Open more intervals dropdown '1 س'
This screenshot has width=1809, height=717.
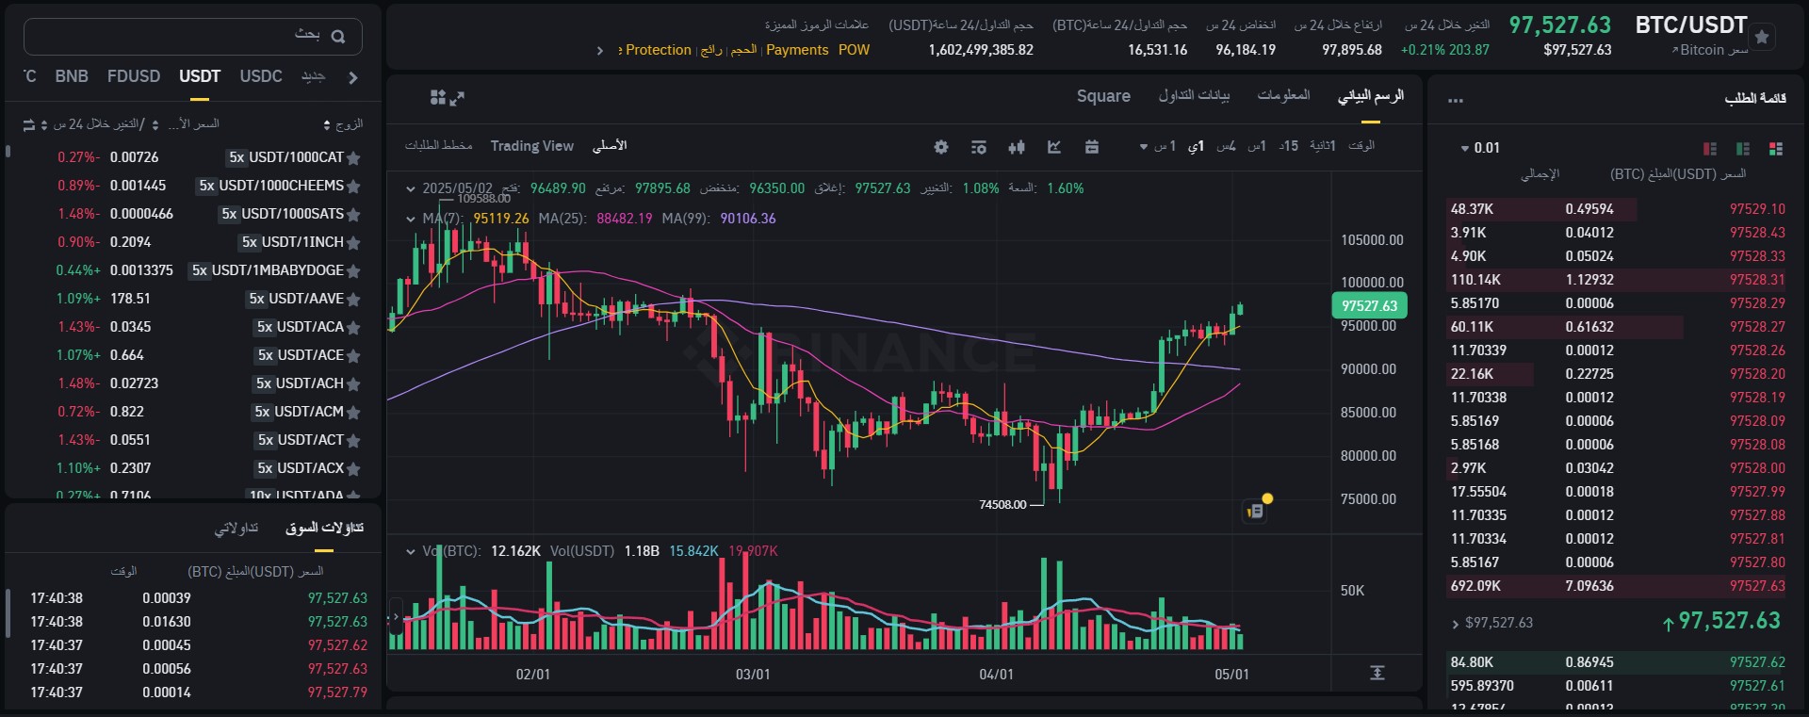(1158, 147)
